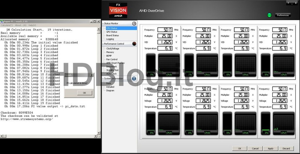Click the Super PI title bar icon

[2, 21]
